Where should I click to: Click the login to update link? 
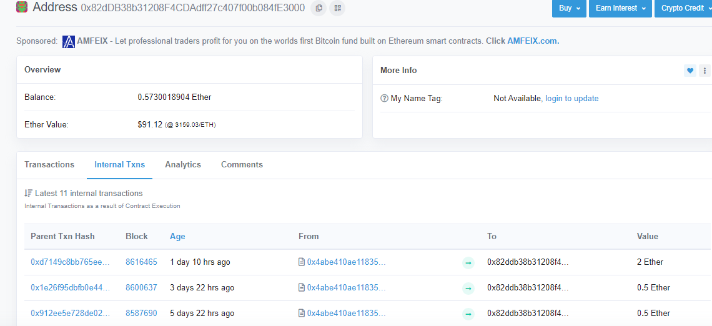(x=571, y=99)
